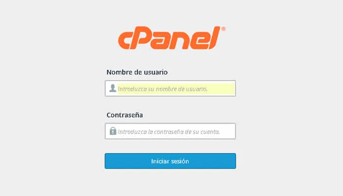Click the orange cPanel logo

pyautogui.click(x=171, y=38)
